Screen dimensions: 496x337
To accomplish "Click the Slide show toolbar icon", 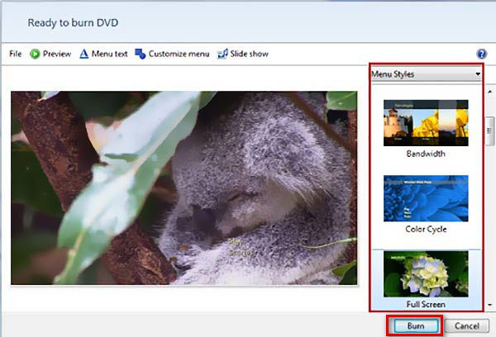I will coord(222,54).
